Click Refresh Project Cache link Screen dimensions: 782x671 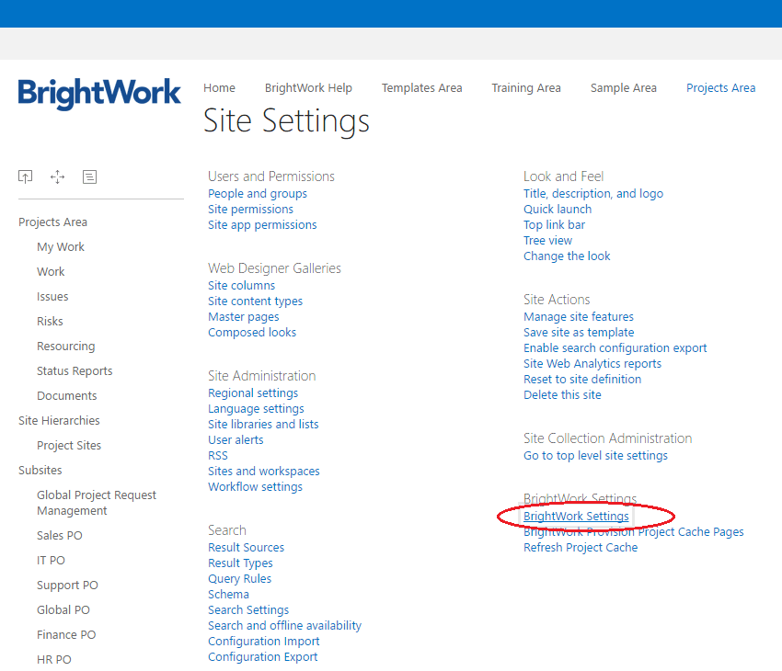point(581,548)
